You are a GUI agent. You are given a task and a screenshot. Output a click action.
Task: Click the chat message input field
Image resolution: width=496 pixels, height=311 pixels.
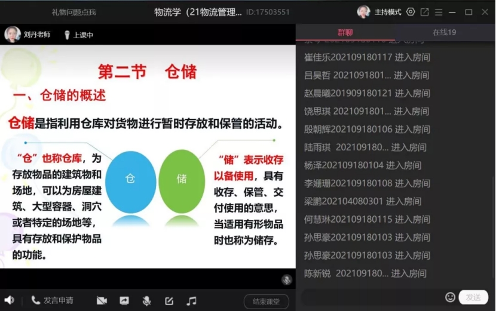pyautogui.click(x=371, y=297)
